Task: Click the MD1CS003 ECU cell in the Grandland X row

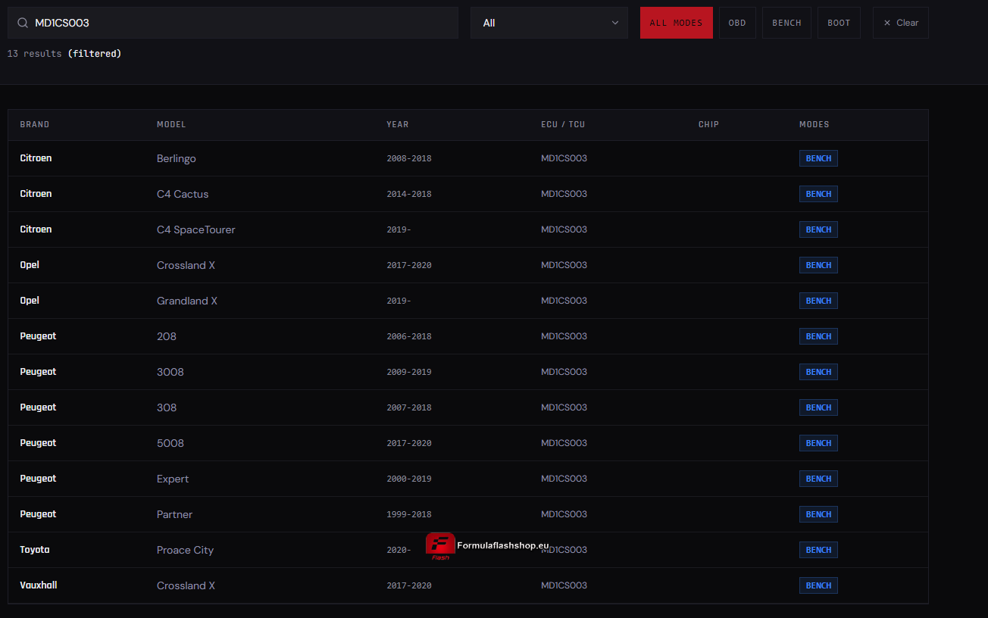Action: pyautogui.click(x=564, y=301)
